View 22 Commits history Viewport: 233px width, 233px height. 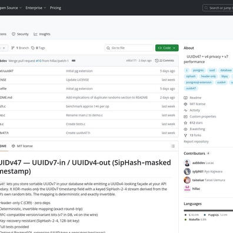click(x=164, y=61)
